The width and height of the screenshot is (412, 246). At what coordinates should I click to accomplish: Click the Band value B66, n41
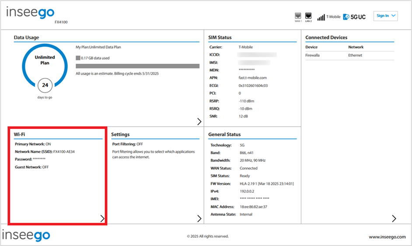coord(247,153)
